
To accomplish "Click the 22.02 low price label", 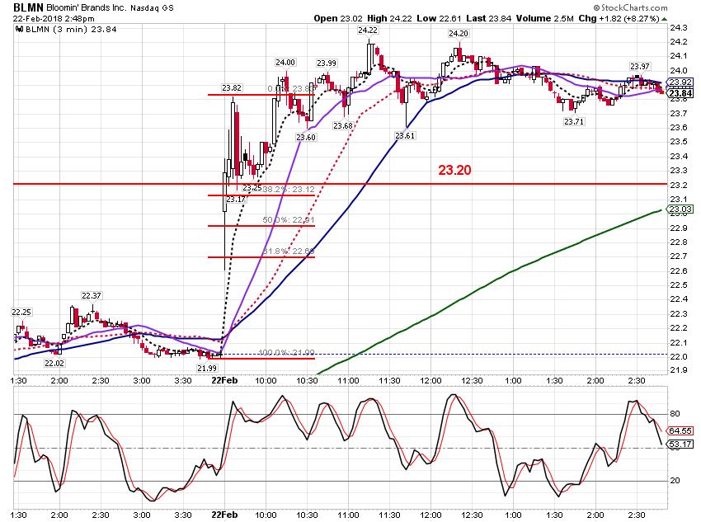I will coord(54,364).
